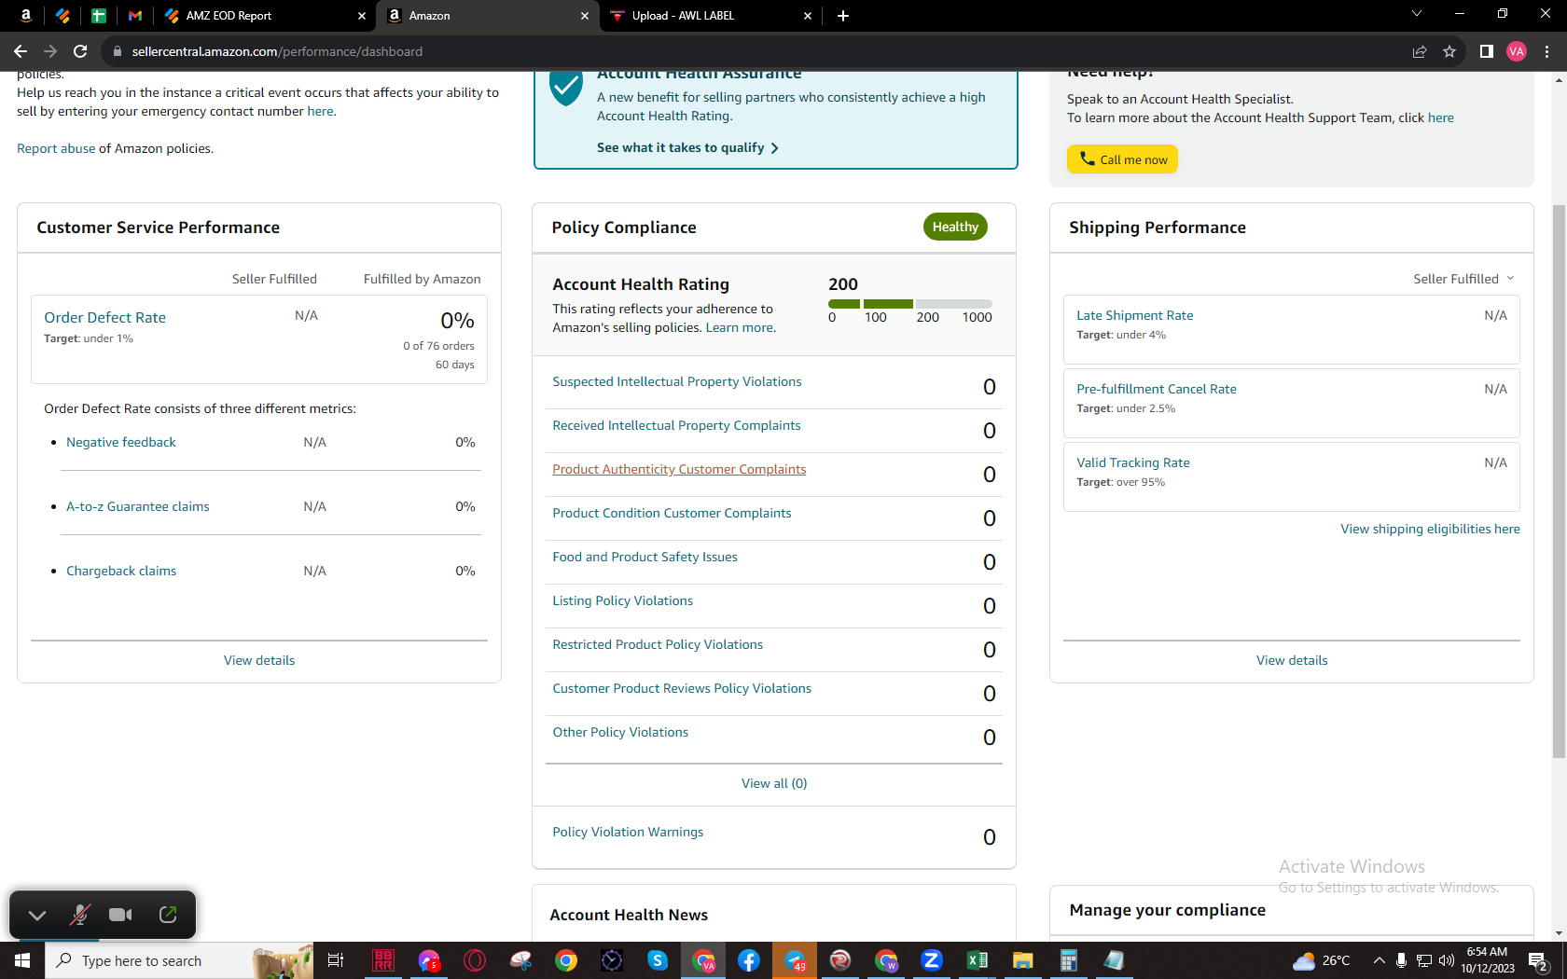The width and height of the screenshot is (1567, 979).
Task: Open the Late Shipment Rate metric
Action: coord(1135,315)
